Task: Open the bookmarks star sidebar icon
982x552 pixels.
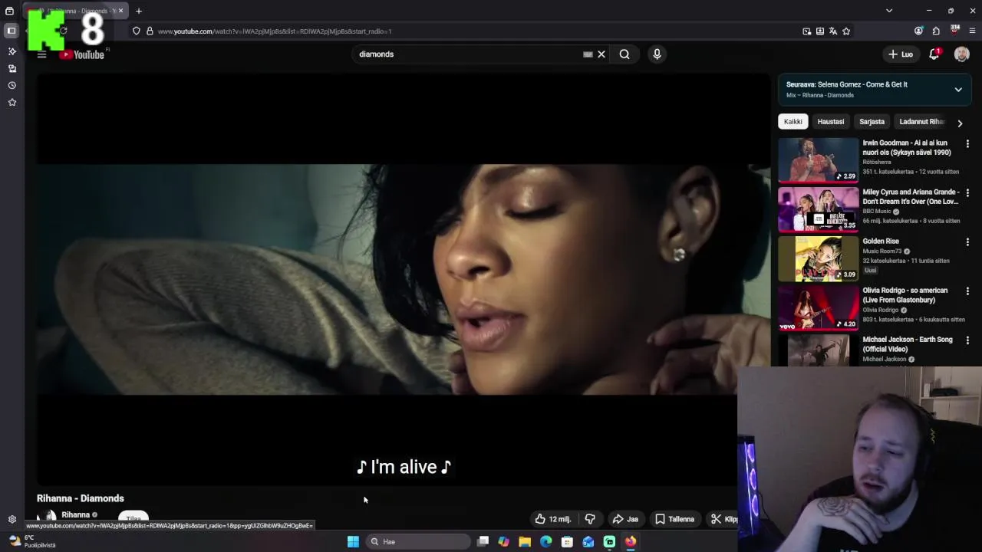Action: [12, 102]
